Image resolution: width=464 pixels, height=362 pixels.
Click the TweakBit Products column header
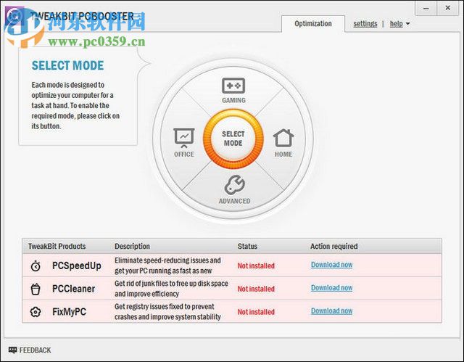click(57, 246)
